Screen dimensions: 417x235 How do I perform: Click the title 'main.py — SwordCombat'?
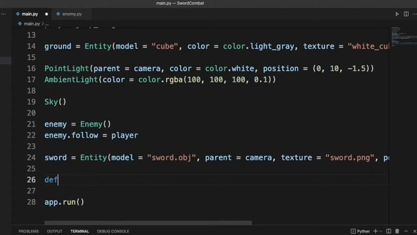pos(180,3)
